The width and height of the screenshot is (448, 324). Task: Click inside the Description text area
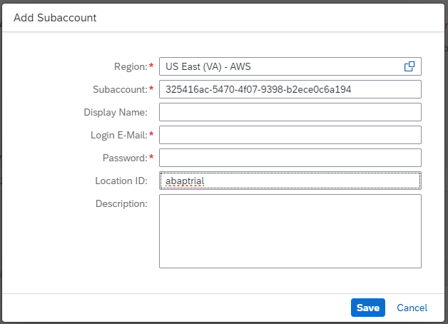[x=290, y=231]
